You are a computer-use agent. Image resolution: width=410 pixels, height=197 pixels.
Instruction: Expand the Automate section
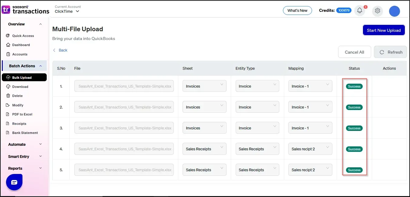(41, 144)
